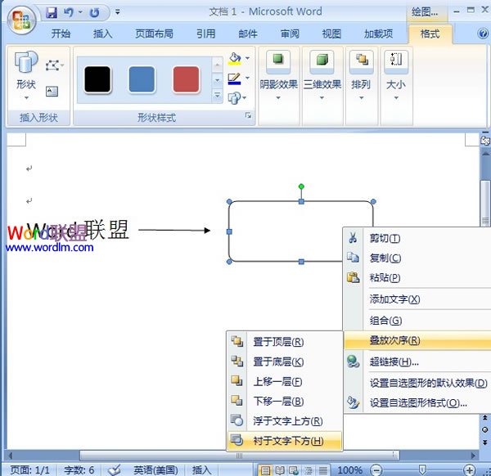Select 上移一层(F) bring forward
The width and height of the screenshot is (491, 476).
285,381
